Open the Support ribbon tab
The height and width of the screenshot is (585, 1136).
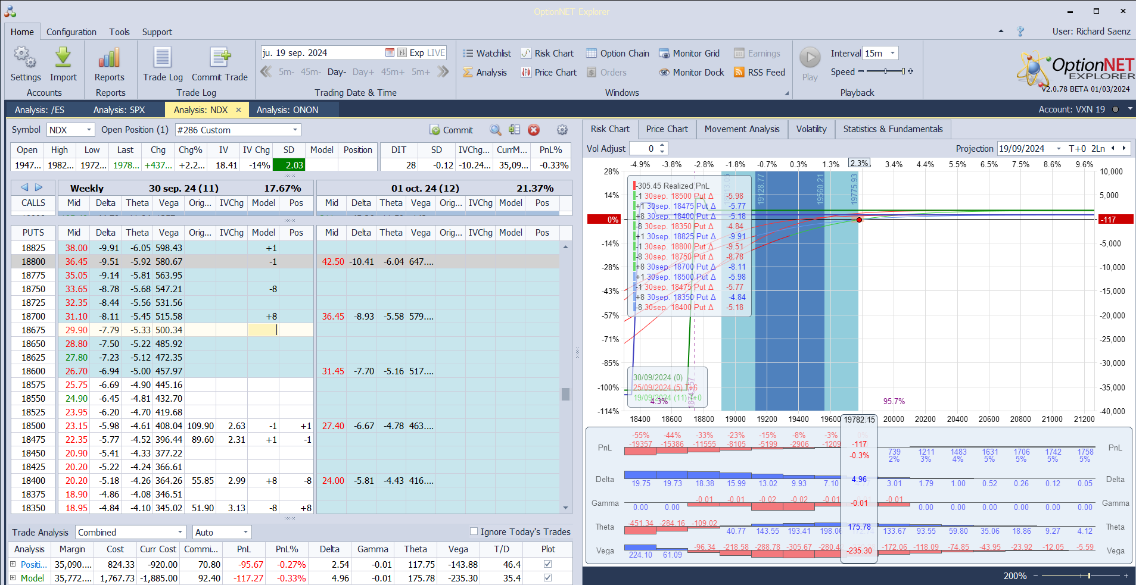(157, 32)
